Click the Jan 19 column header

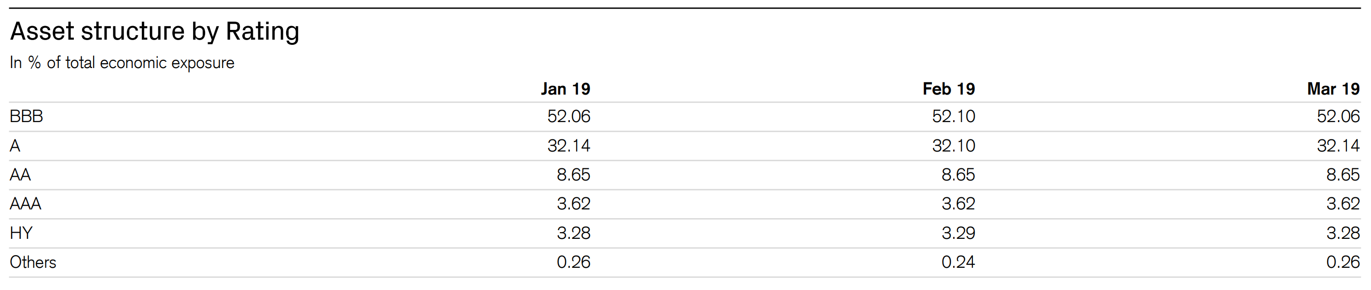(565, 89)
